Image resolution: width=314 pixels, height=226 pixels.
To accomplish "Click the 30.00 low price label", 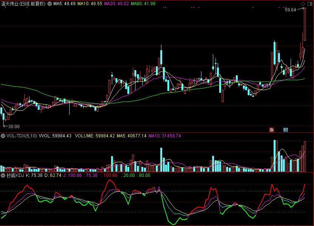I will pyautogui.click(x=14, y=127).
